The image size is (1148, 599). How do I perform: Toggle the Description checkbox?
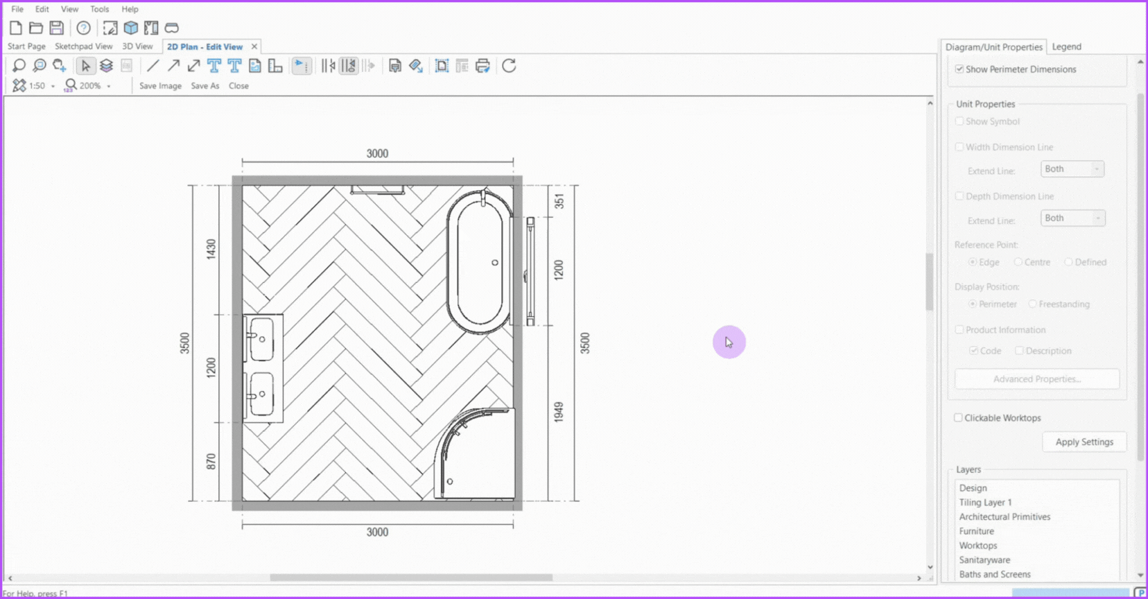coord(1019,351)
